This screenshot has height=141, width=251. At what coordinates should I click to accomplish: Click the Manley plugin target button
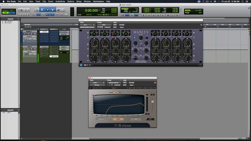[201, 25]
